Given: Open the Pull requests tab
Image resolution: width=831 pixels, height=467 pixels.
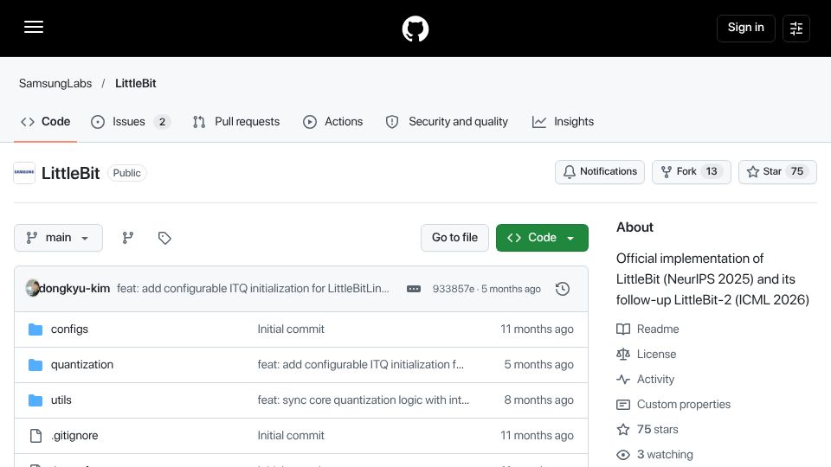Looking at the screenshot, I should (236, 122).
